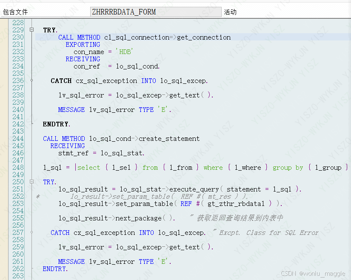Click create_statement method call on line 244
This screenshot has height=280, width=351.
(169, 139)
